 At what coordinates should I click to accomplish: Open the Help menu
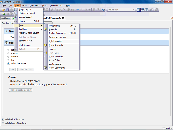click(x=68, y=5)
